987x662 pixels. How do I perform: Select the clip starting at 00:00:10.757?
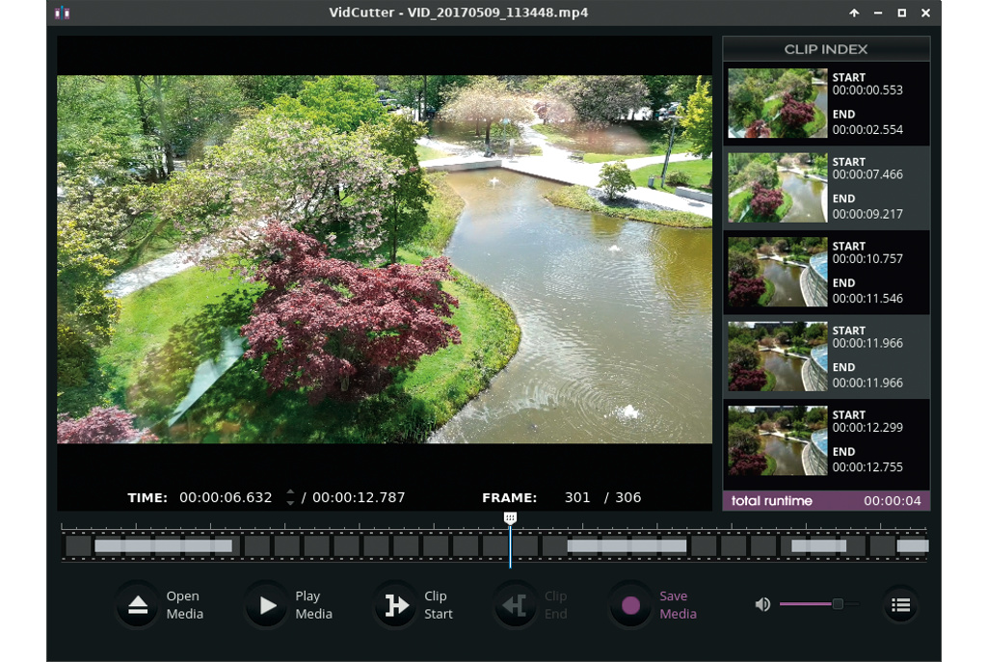[x=826, y=272]
